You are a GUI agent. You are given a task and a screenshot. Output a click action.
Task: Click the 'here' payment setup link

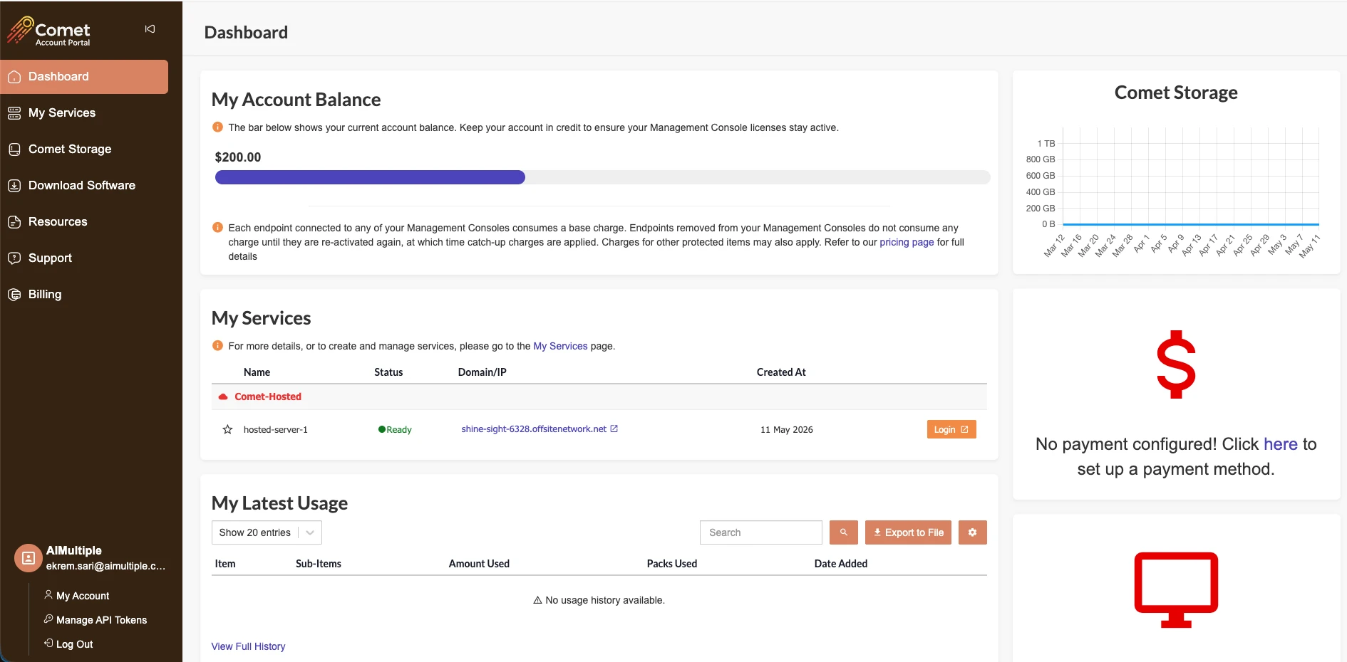point(1281,444)
